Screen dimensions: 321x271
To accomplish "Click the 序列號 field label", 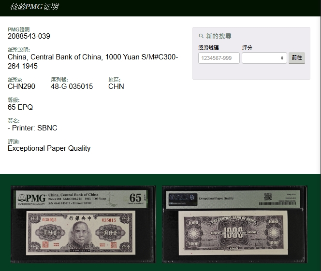I will (59, 80).
